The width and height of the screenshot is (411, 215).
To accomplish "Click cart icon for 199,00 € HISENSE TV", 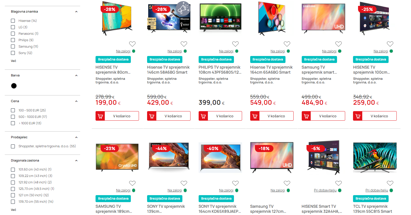I will pos(100,116).
